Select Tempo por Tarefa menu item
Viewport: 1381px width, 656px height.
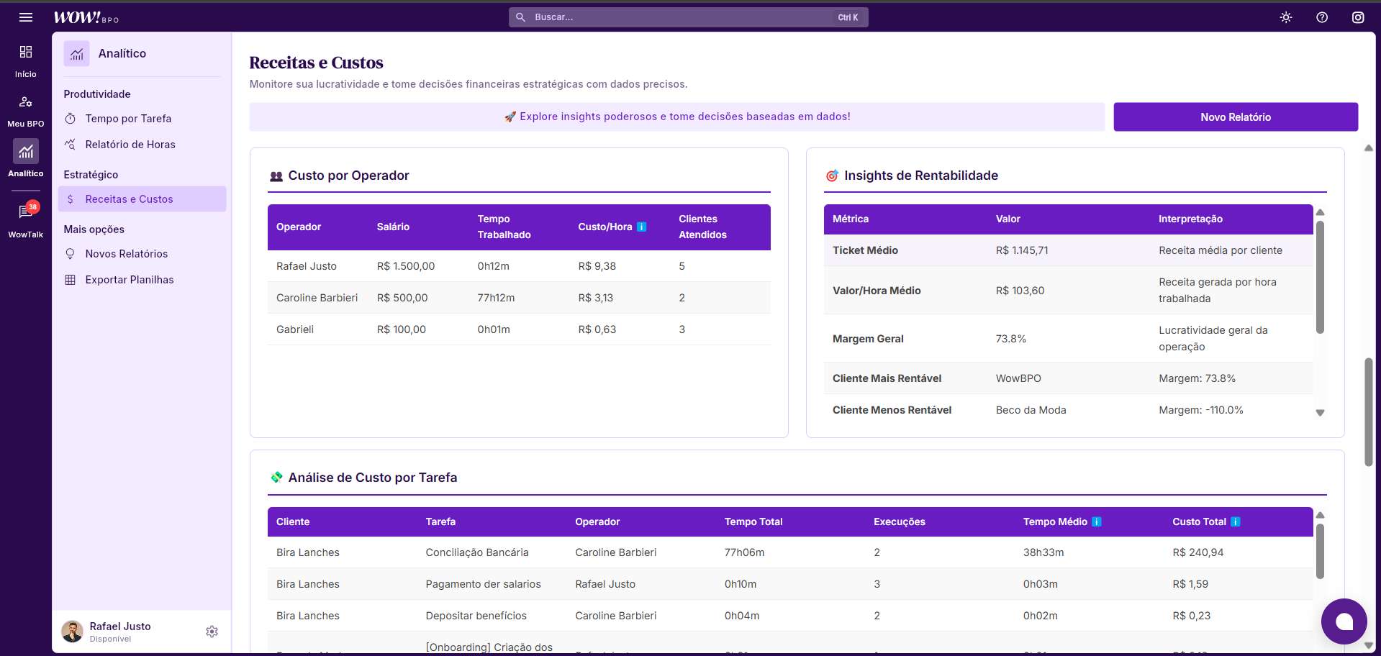pos(128,119)
